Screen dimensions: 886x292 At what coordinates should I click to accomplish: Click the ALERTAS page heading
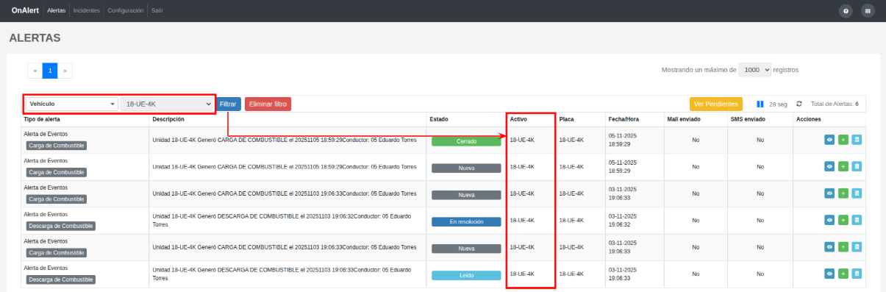[x=35, y=38]
